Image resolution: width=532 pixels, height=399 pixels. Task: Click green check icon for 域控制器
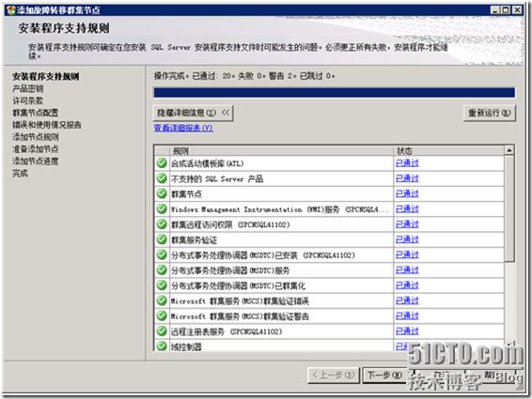click(x=162, y=345)
